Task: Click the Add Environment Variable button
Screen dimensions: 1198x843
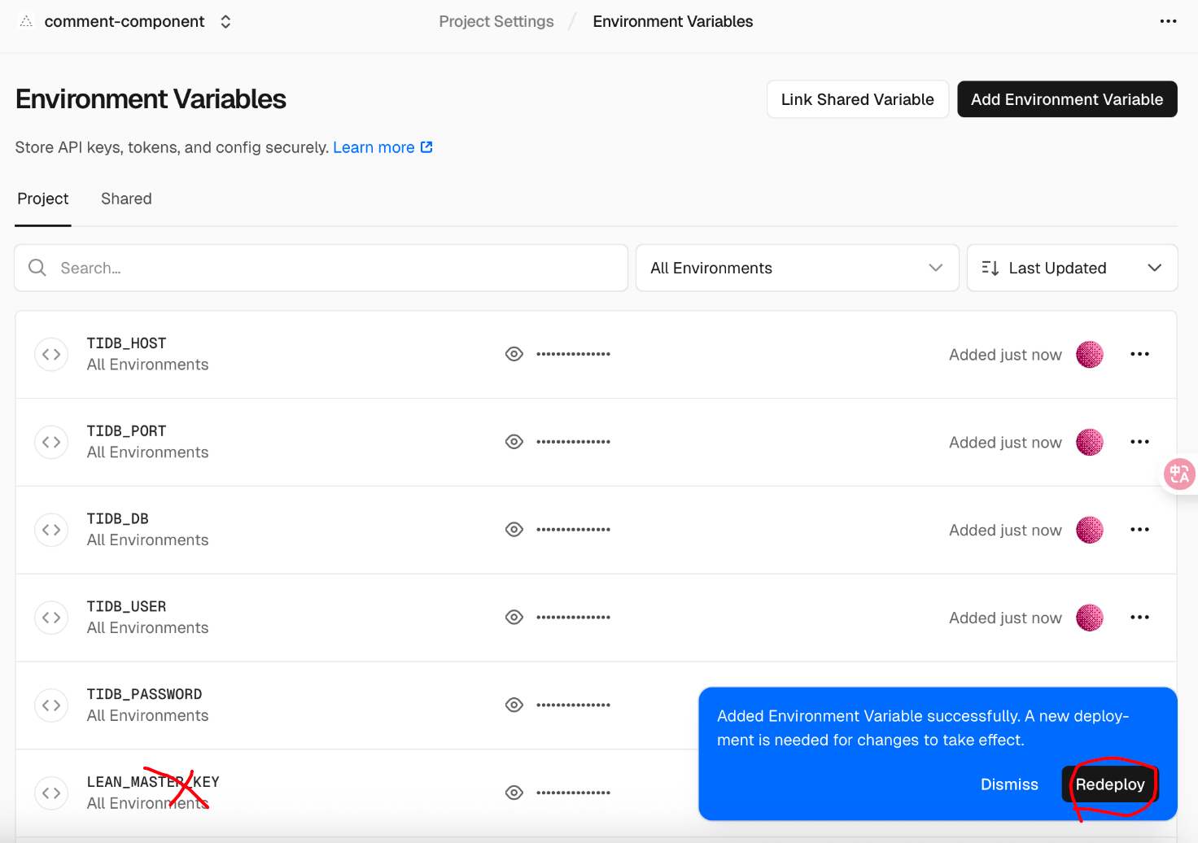Action: tap(1066, 99)
